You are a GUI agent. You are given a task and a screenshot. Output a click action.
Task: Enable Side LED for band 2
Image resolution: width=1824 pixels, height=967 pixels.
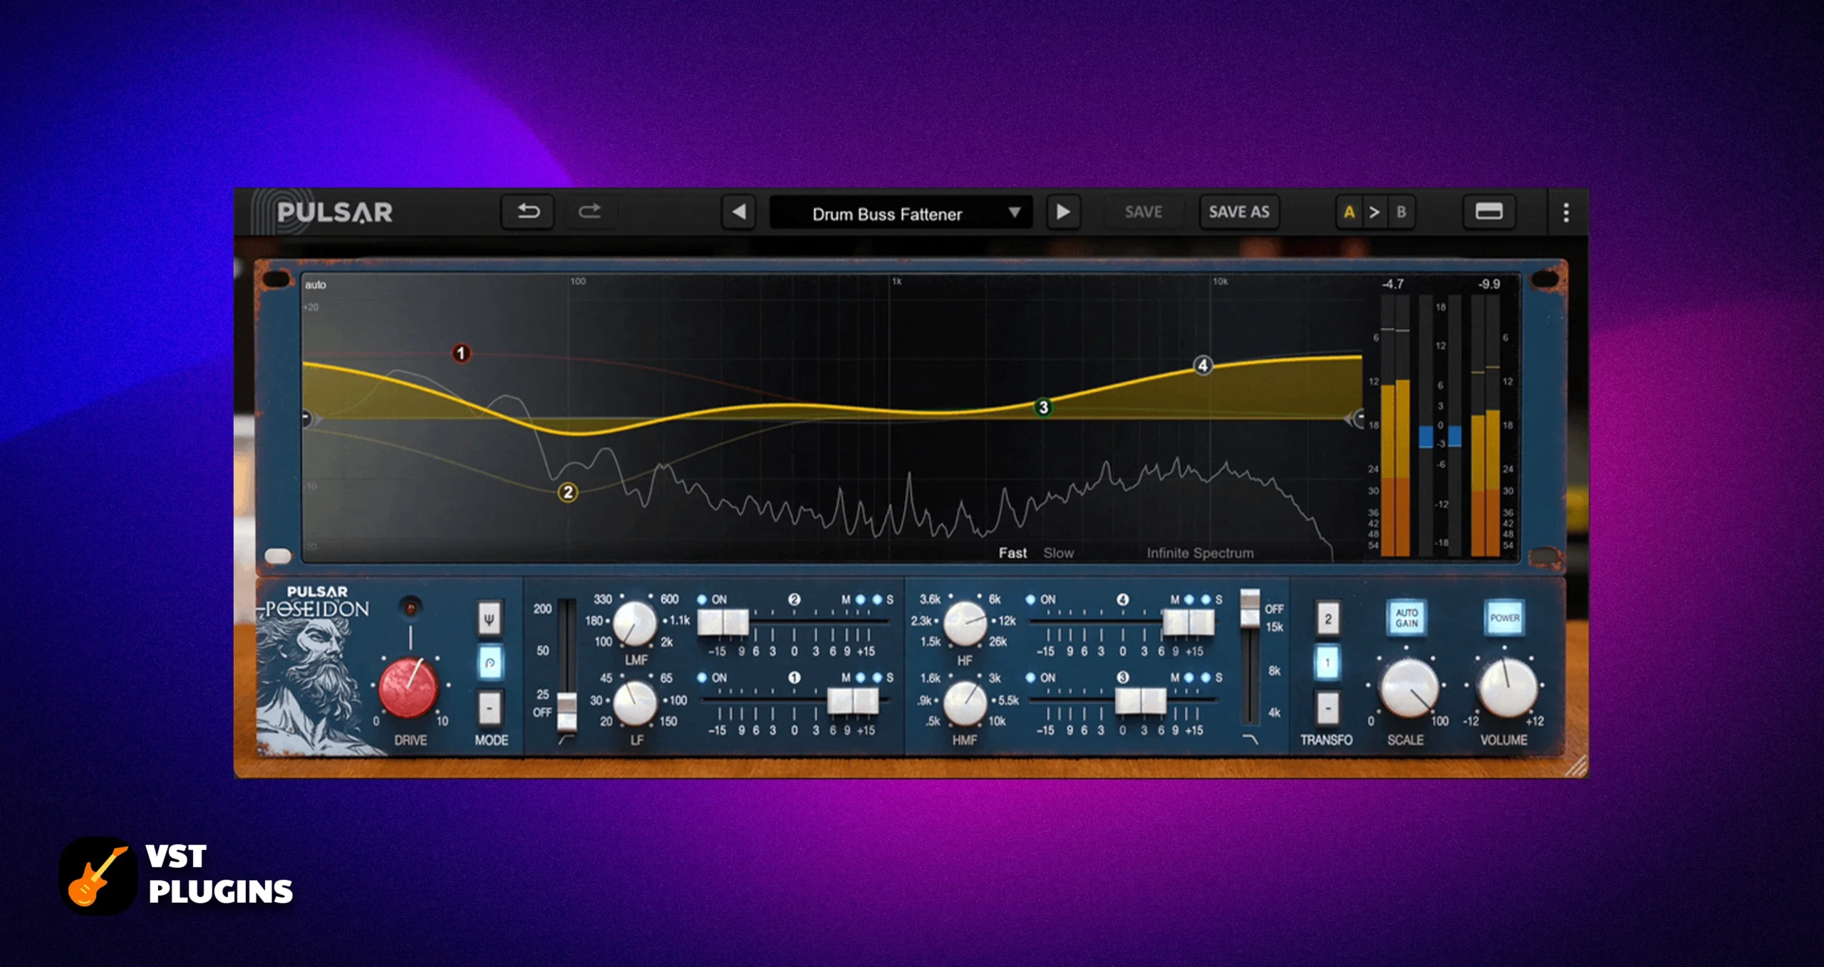877,599
